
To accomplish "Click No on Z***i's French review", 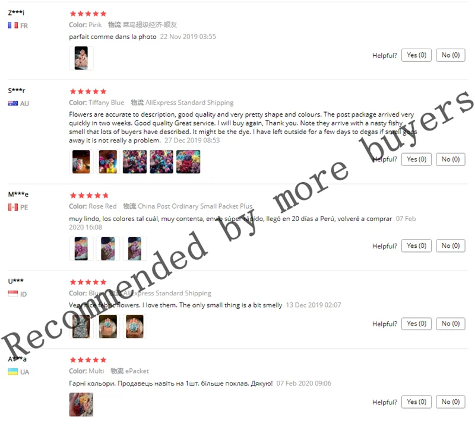I will (x=451, y=55).
